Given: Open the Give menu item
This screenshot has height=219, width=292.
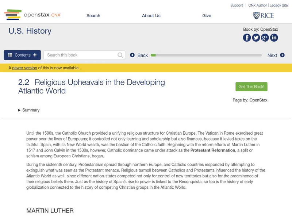Looking at the screenshot, I should [207, 15].
